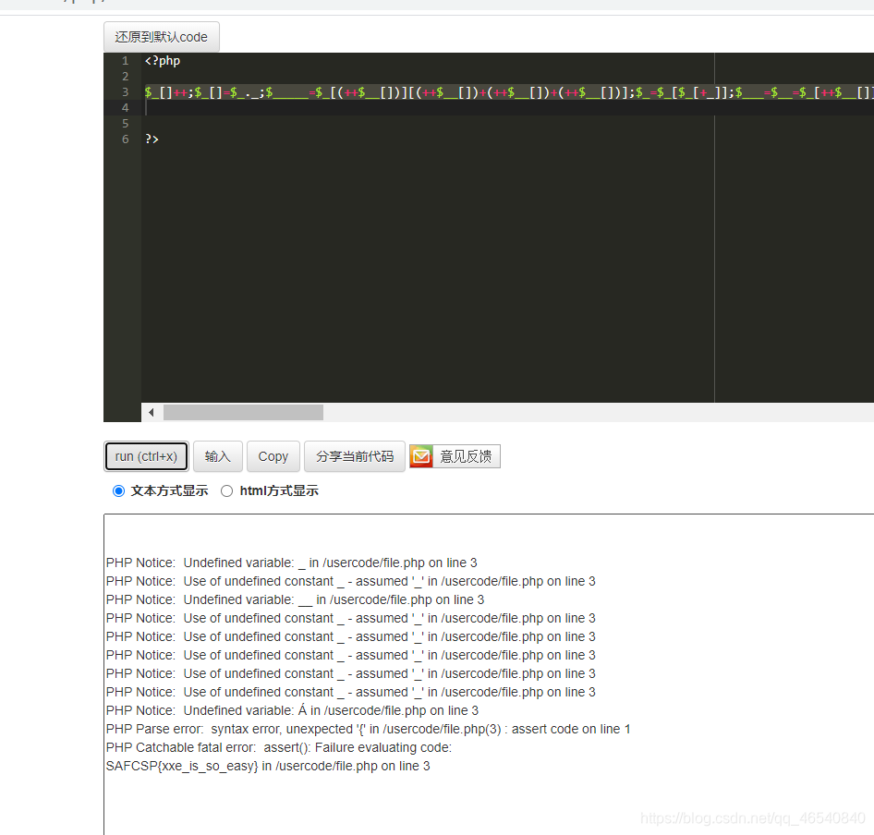Click the PHP Parse error output line
The image size is (874, 835).
point(368,729)
